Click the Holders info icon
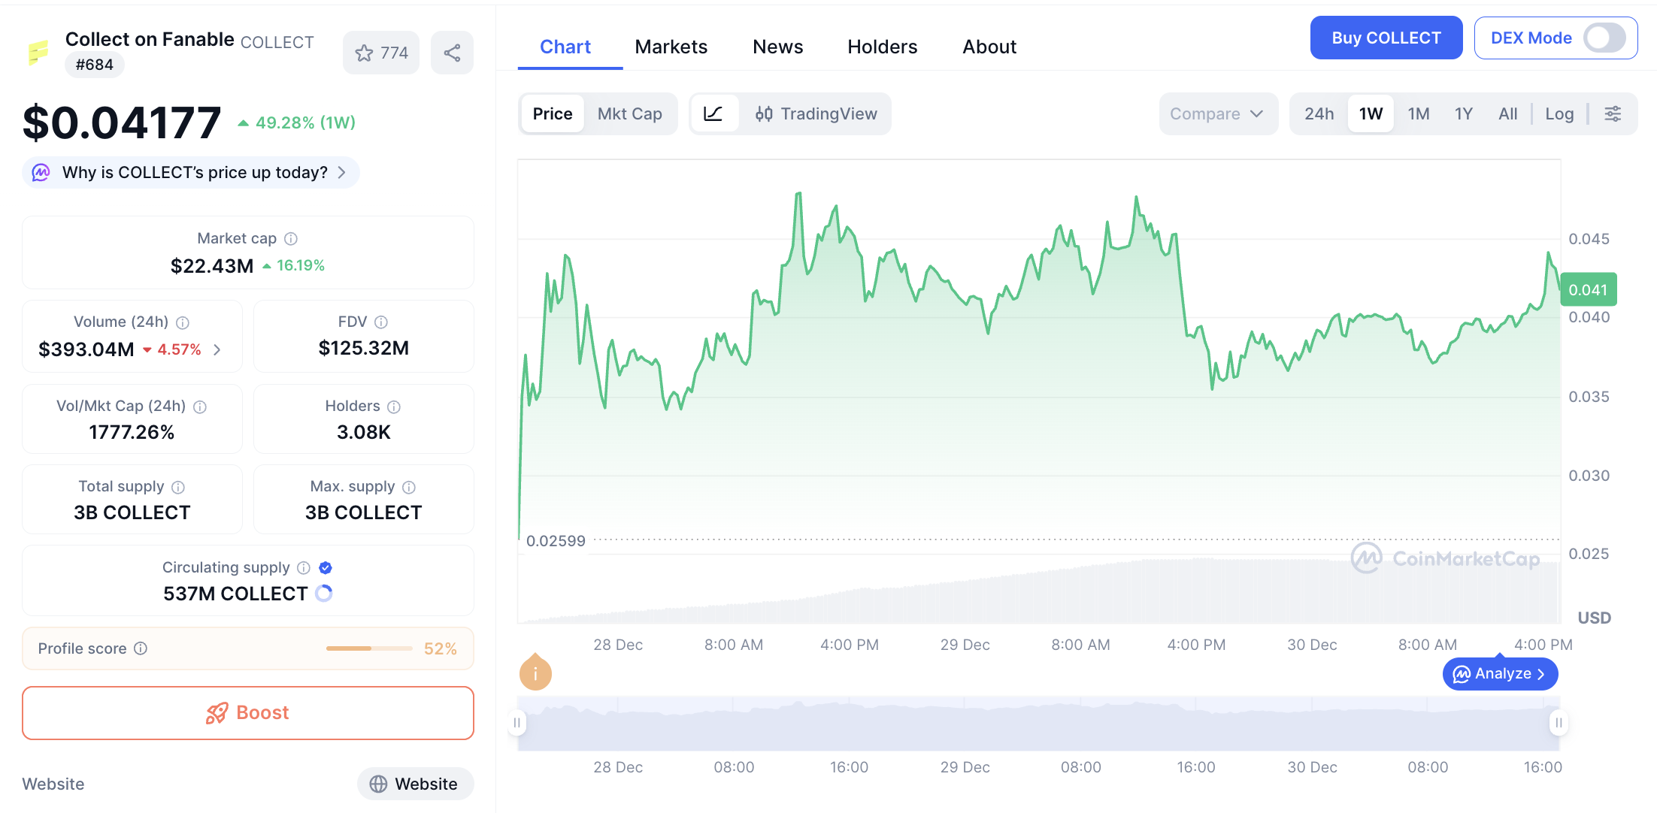The height and width of the screenshot is (813, 1657). 394,406
